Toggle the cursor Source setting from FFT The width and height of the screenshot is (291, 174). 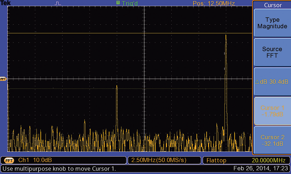272,52
